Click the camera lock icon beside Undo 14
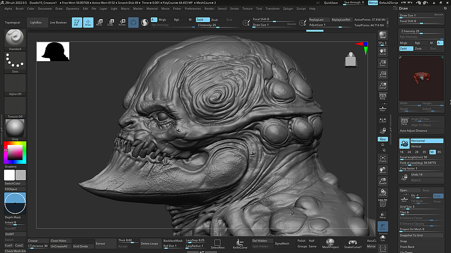This screenshot has width=451, height=253. point(404,177)
